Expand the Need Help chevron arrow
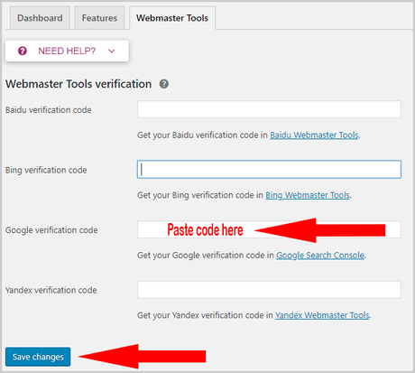 point(112,51)
